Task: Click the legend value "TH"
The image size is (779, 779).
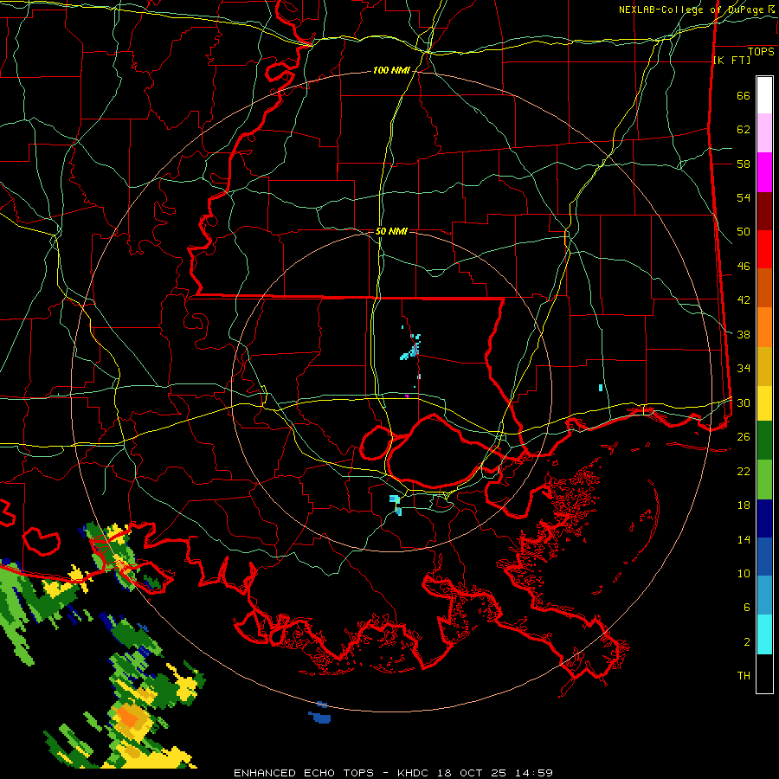Action: point(744,676)
